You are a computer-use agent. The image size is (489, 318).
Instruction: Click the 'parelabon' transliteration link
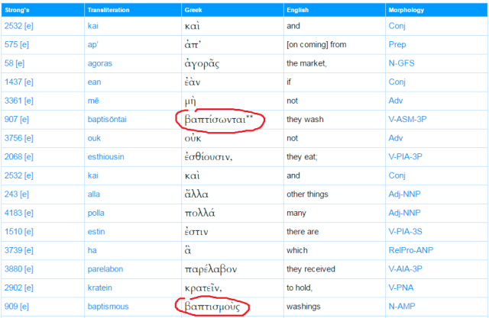point(105,269)
